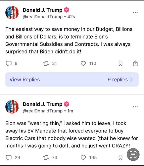Viewport: 144px width, 166px height.
Task: Open profile avatar on the first post
Action: [12, 13]
